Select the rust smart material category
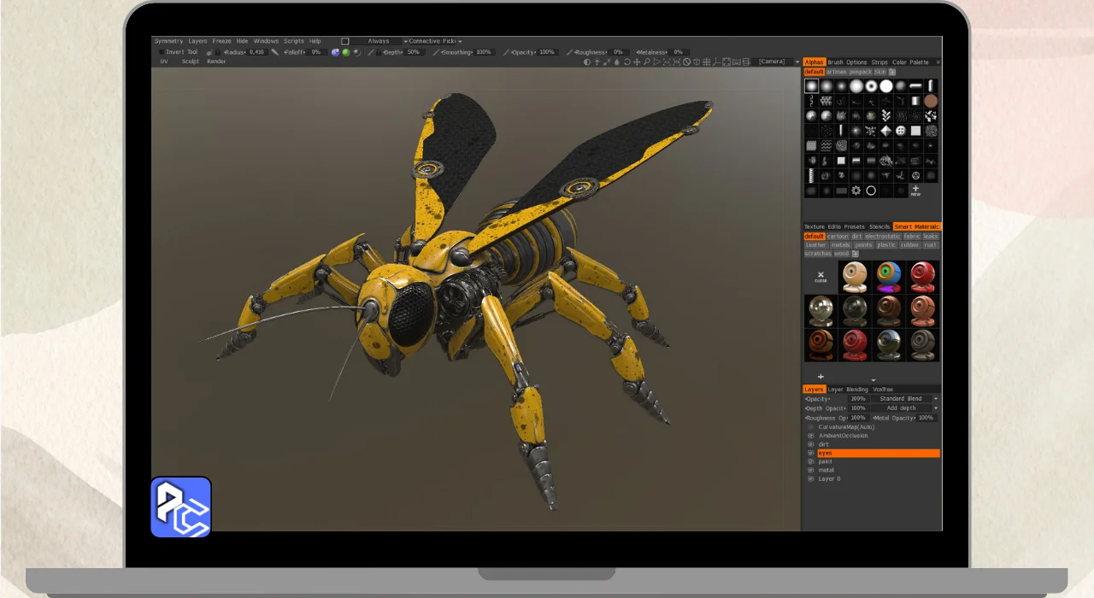Screen dimensions: 1094x598 coord(930,244)
